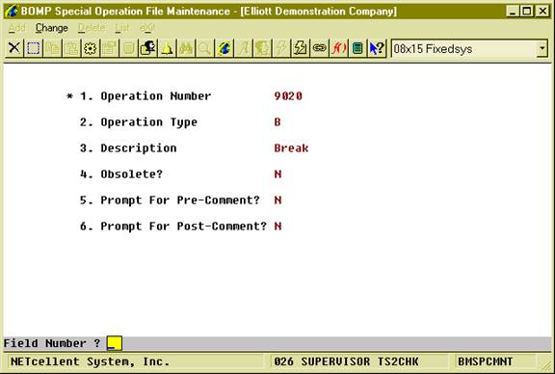Click the Operation Type value B
This screenshot has height=374, width=555.
[x=277, y=122]
